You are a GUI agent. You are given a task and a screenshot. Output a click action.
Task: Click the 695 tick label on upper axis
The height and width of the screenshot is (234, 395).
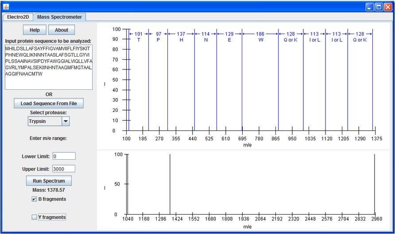[242, 138]
